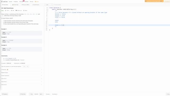This screenshot has width=170, height=96.
Task: Click the Premium button
Action: (167, 2)
